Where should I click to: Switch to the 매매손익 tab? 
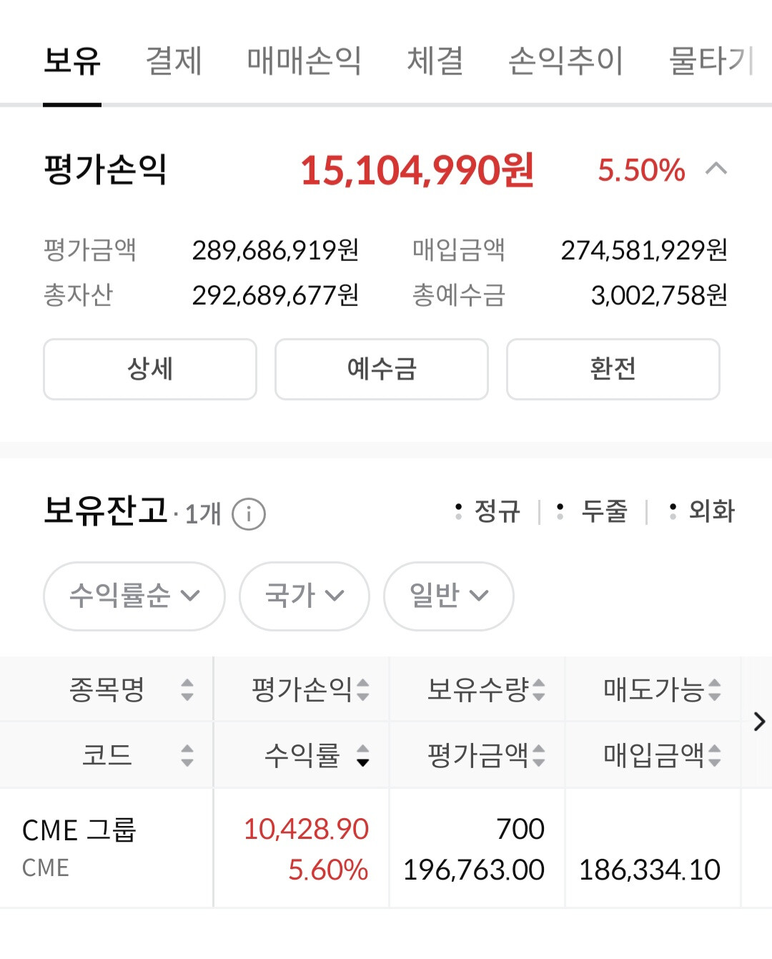tap(305, 60)
